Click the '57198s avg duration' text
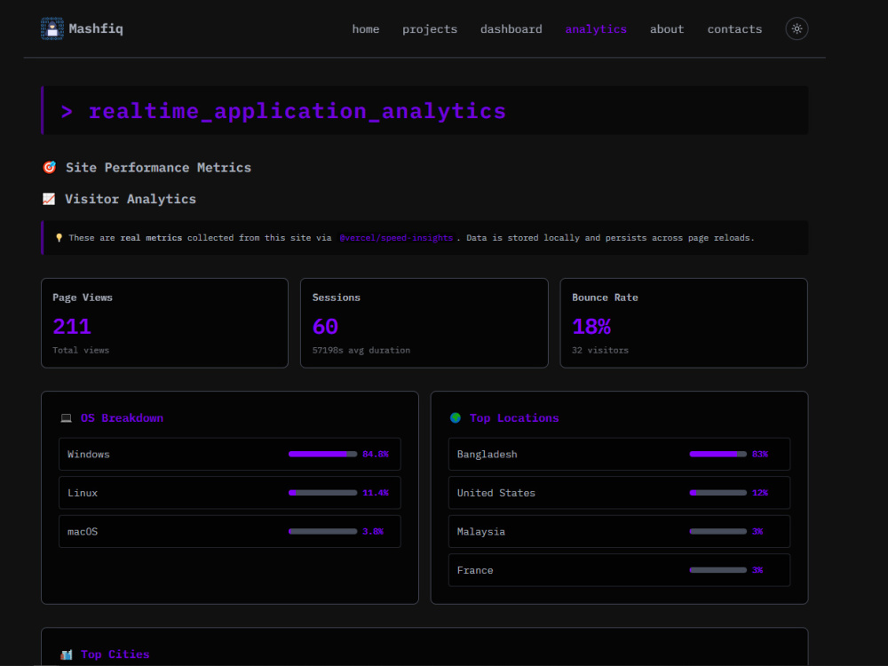Image resolution: width=888 pixels, height=666 pixels. (x=361, y=351)
